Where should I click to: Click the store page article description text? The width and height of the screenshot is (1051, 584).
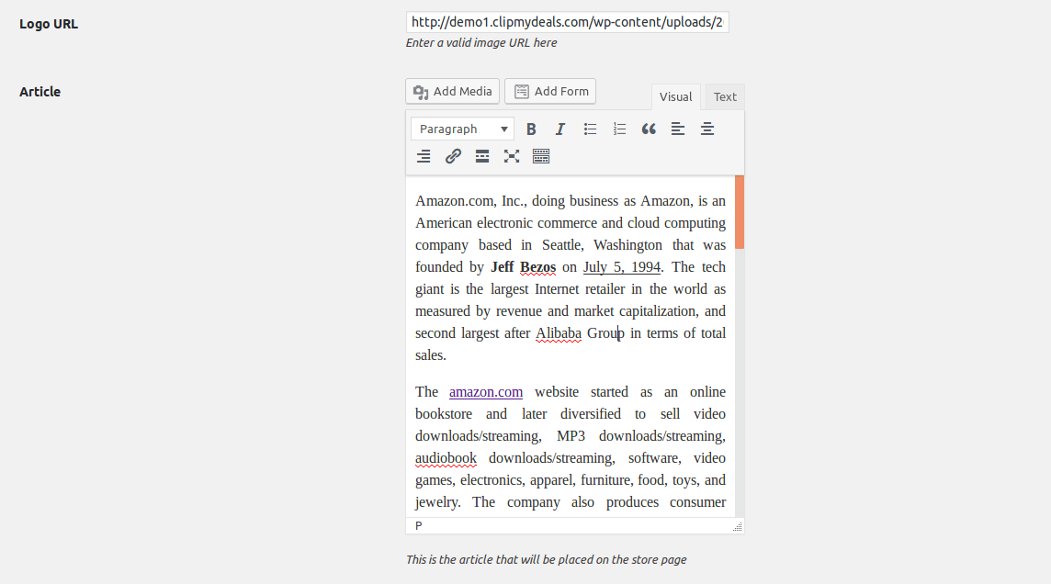tap(547, 560)
